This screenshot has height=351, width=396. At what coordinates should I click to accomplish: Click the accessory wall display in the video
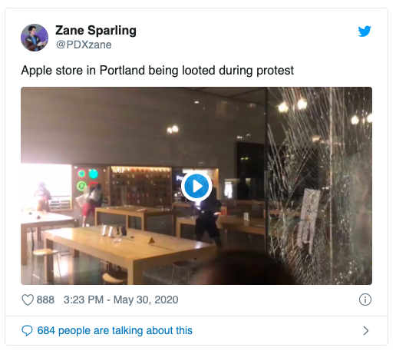(141, 187)
